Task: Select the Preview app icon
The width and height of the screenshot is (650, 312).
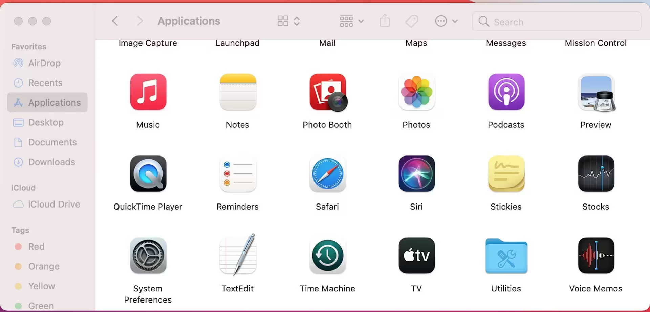Action: (596, 93)
